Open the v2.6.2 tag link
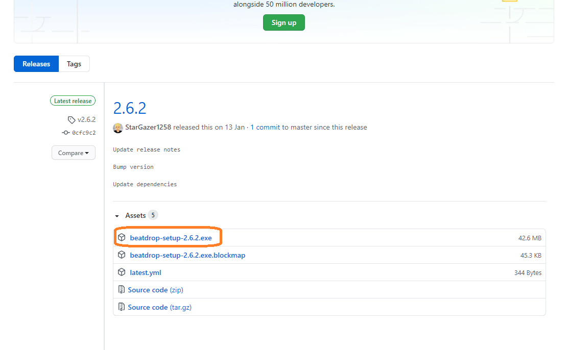Viewport: 568px width, 350px height. click(x=86, y=119)
